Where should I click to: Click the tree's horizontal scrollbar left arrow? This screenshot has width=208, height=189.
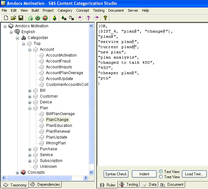(x=4, y=178)
